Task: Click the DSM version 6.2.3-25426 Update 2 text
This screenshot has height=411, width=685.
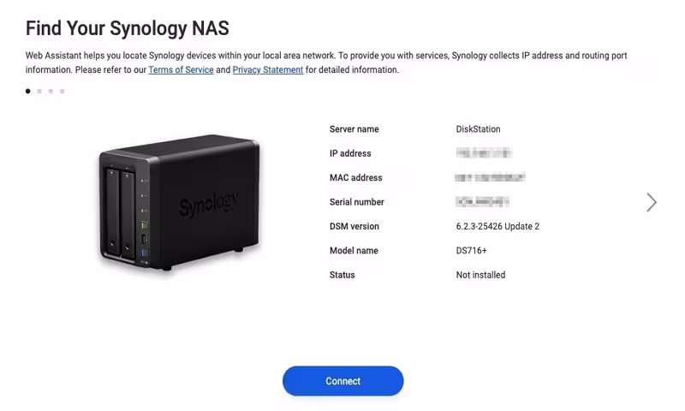Action: pos(497,227)
